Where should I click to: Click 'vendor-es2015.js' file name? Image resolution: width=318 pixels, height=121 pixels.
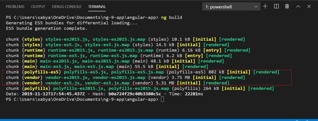(x=67, y=78)
